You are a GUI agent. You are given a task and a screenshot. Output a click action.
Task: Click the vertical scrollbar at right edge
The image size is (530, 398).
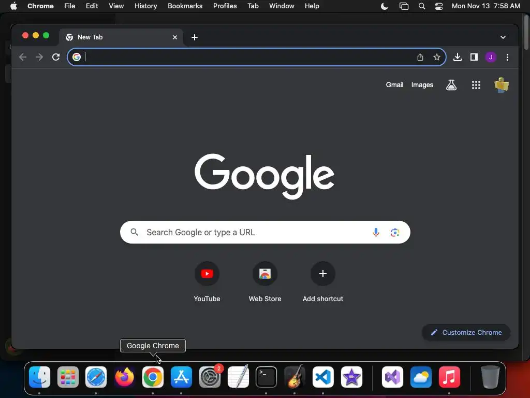click(526, 32)
